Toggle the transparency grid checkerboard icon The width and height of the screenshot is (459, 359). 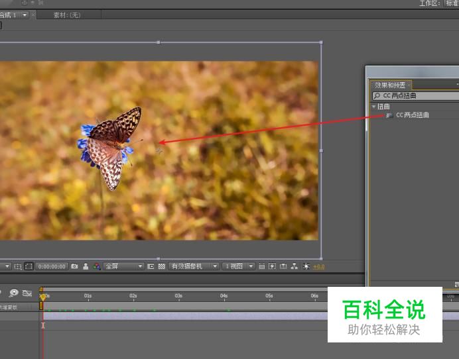162,266
